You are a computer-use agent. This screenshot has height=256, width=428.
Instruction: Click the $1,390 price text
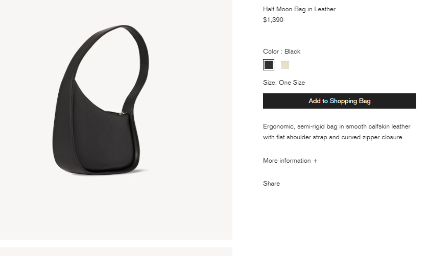(x=273, y=20)
